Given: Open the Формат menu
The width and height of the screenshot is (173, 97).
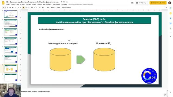Looking at the screenshot, I should [x=29, y=4].
